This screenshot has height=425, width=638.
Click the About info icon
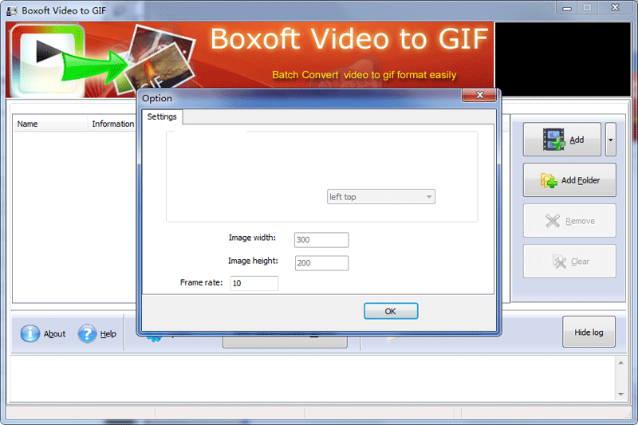(30, 334)
